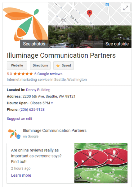Open See photos overlay
This screenshot has width=134, height=187.
[x=34, y=44]
